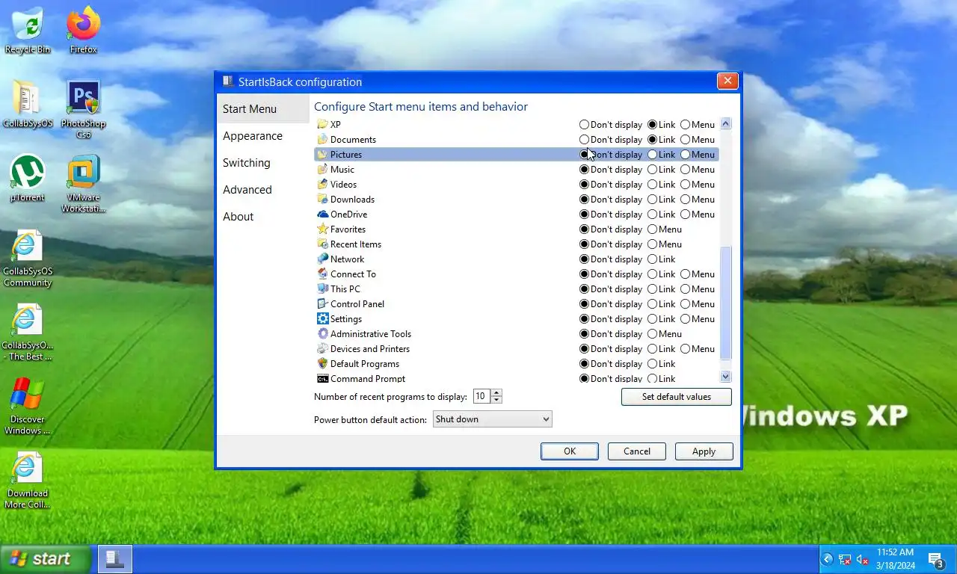This screenshot has height=574, width=957.
Task: Select the PhotoShop Cs6 desktop icon
Action: [84, 110]
